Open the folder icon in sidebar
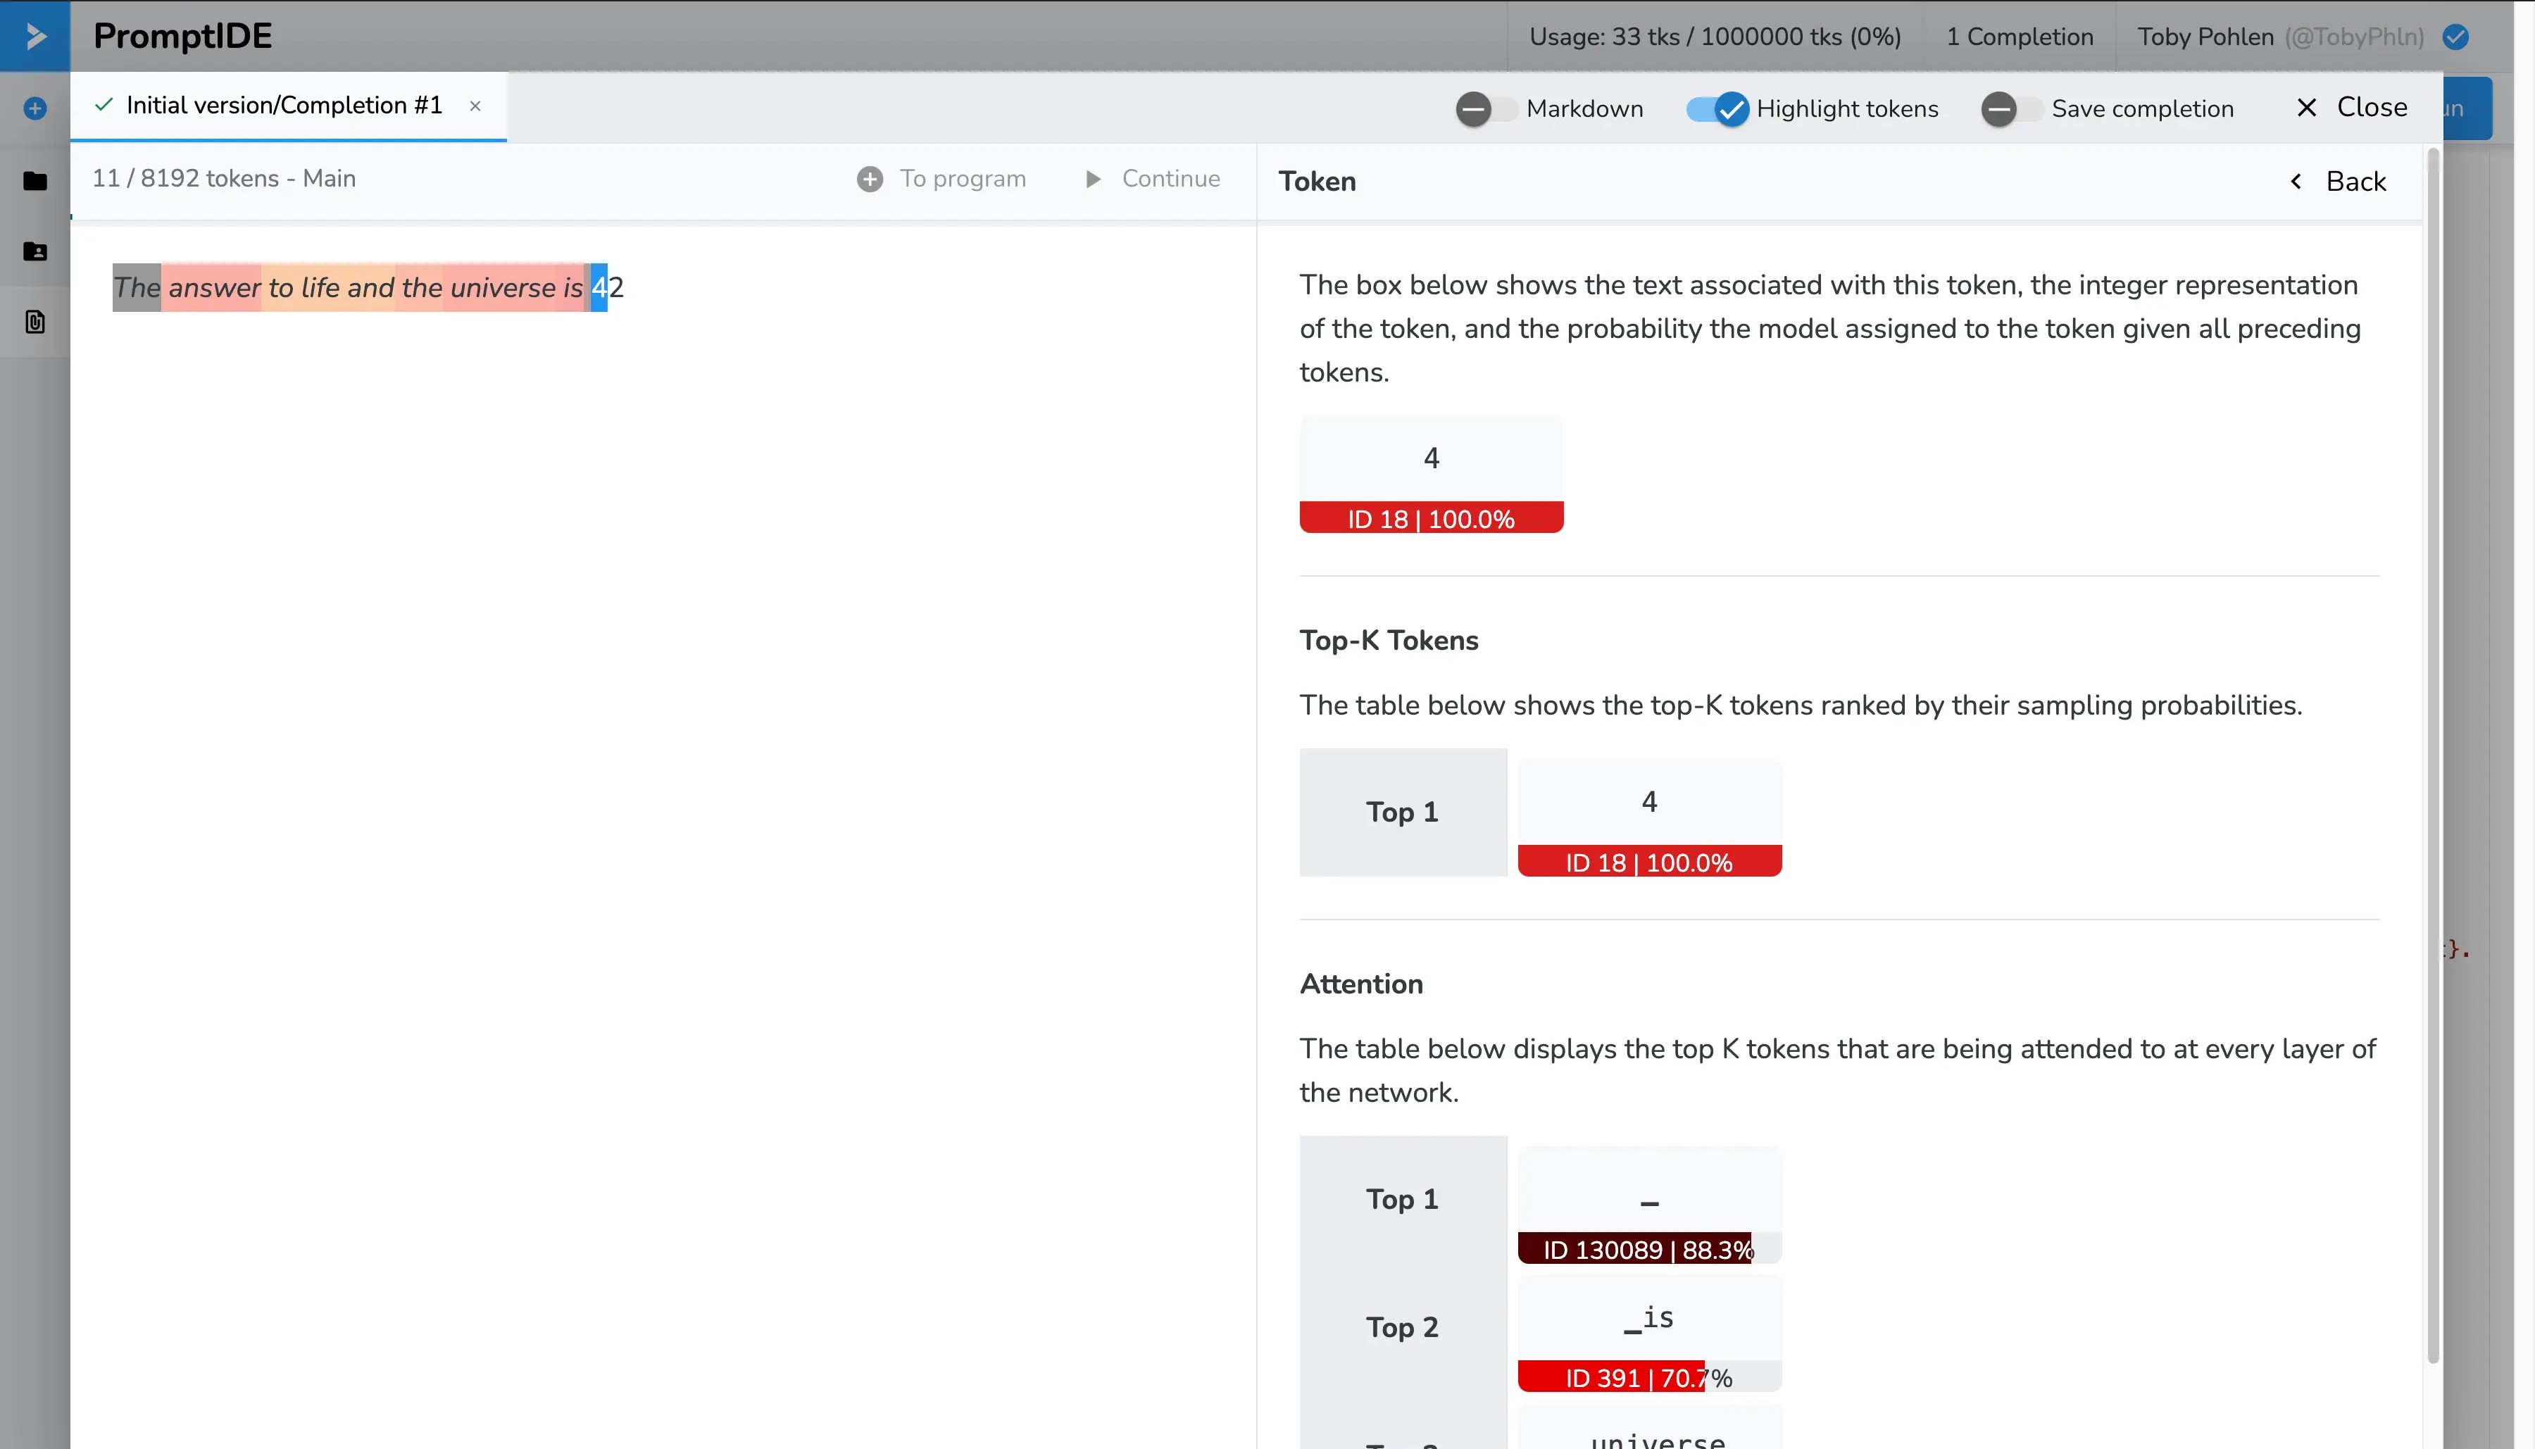Screen dimensions: 2535x1449 point(35,180)
